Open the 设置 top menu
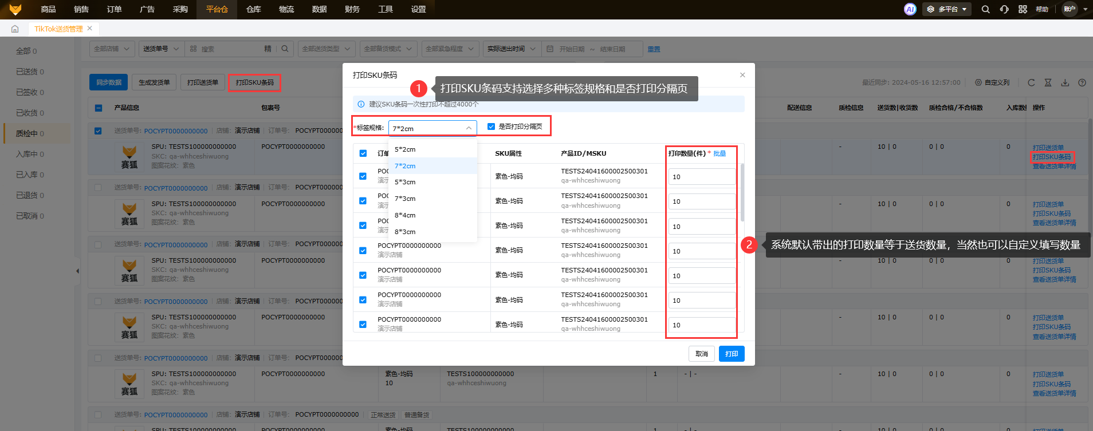 pos(419,9)
